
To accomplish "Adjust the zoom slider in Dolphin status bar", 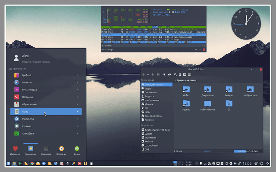I will click(210, 151).
